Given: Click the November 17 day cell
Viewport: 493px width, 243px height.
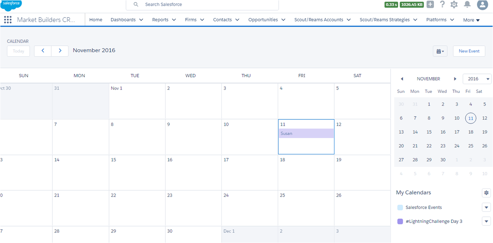Looking at the screenshot, I should tap(250, 173).
